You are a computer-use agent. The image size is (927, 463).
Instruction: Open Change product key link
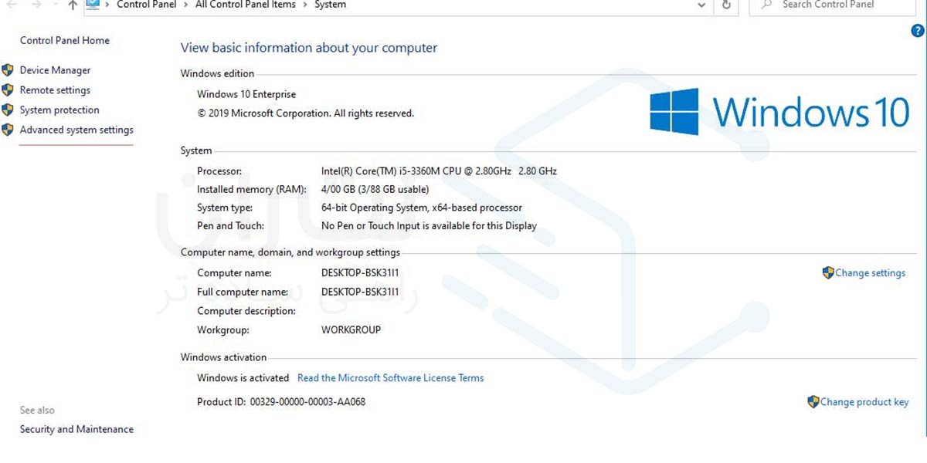point(864,402)
